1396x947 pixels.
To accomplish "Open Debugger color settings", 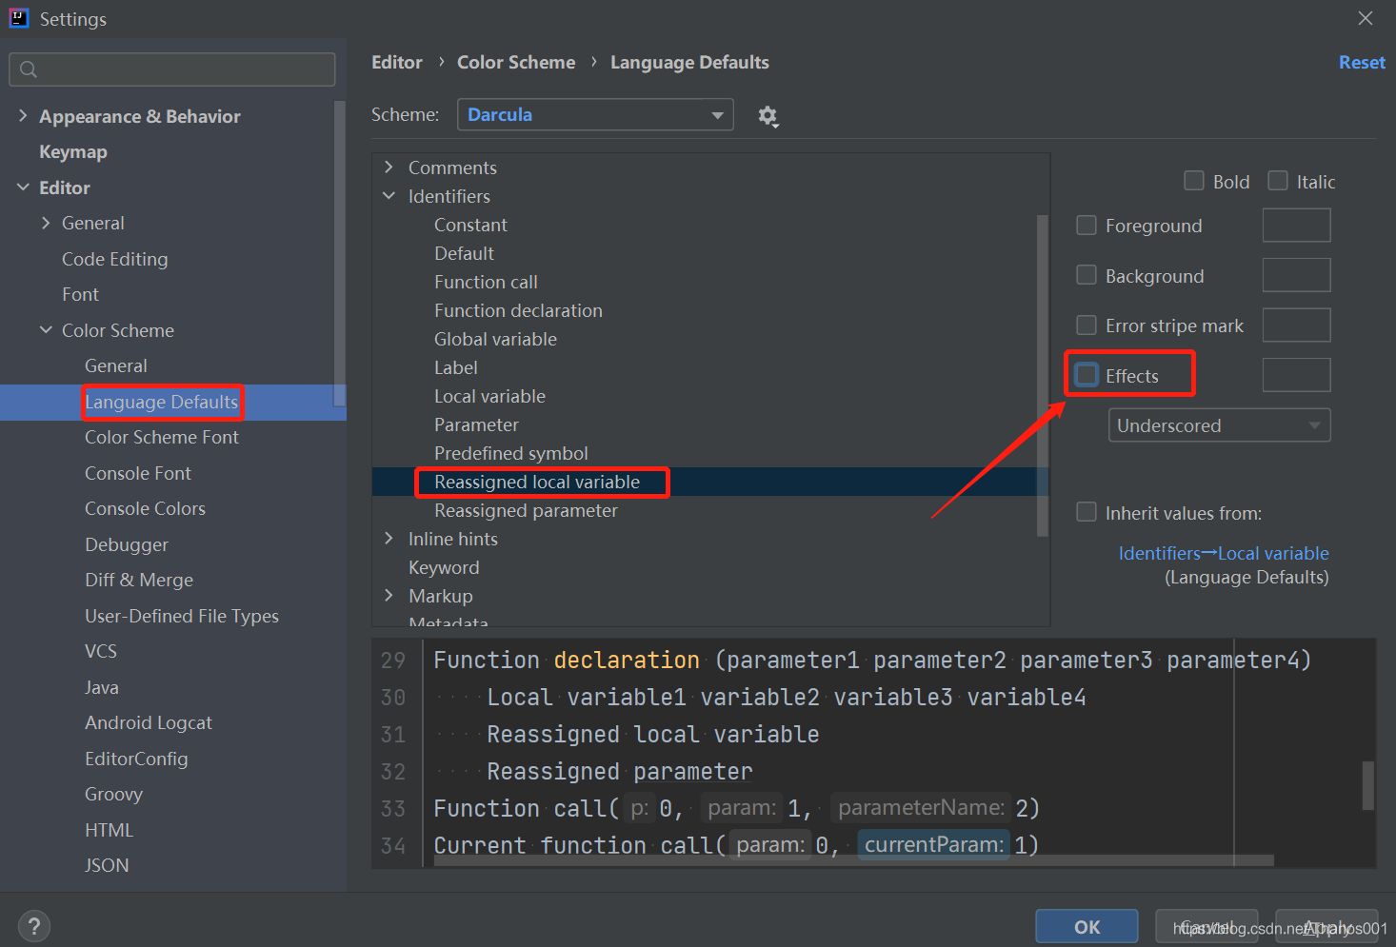I will pyautogui.click(x=127, y=544).
